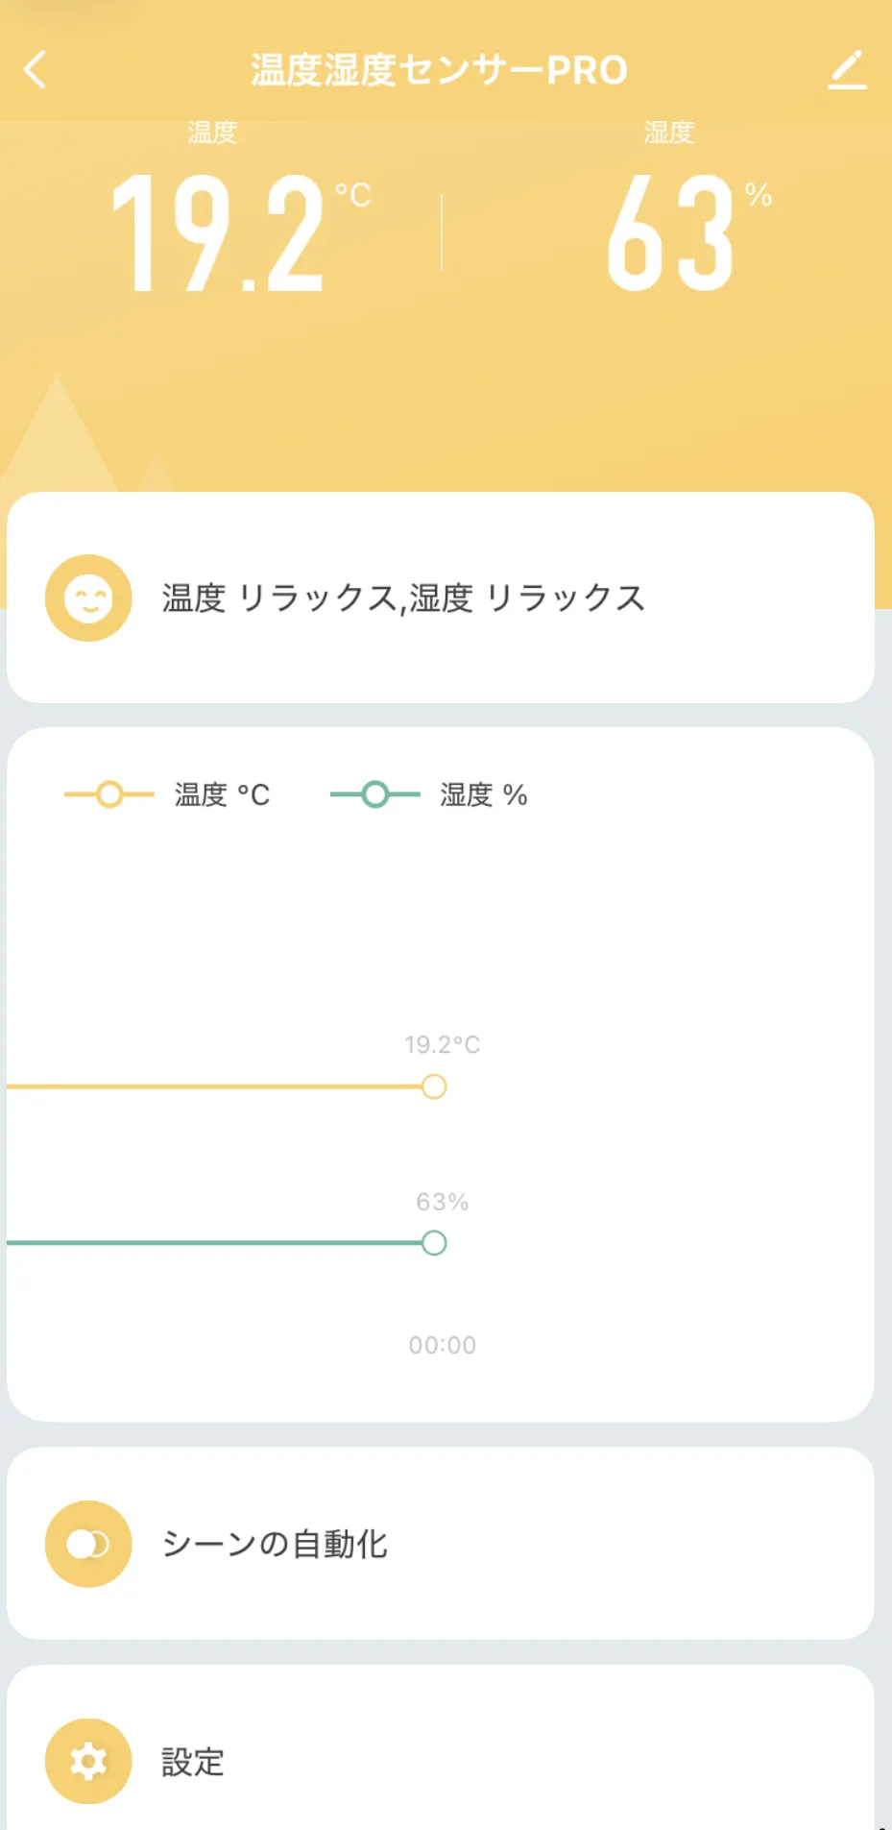Image resolution: width=892 pixels, height=1830 pixels.
Task: Toggle the 湿度 % series in the legend
Action: tap(484, 794)
